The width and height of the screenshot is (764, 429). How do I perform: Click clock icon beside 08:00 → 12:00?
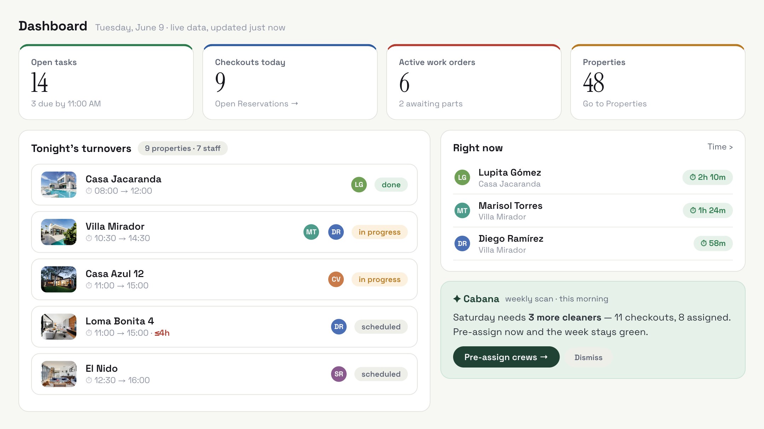click(x=89, y=191)
